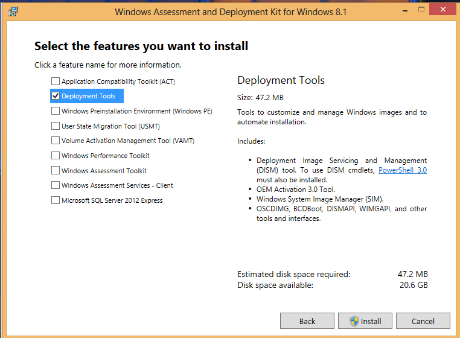
Task: Select the Volume Activation Management Tool checkbox
Action: pyautogui.click(x=56, y=141)
